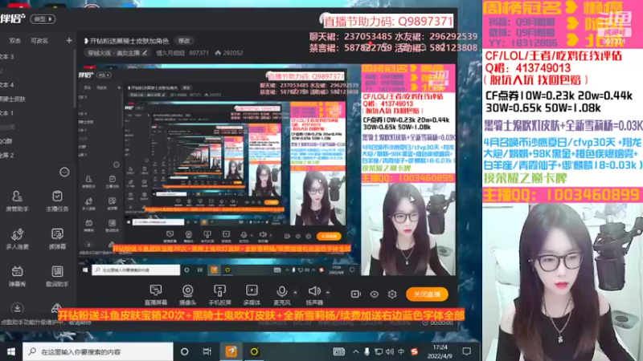The image size is (643, 361).
Task: Click the touch keyboard tray icon
Action: tap(338, 351)
